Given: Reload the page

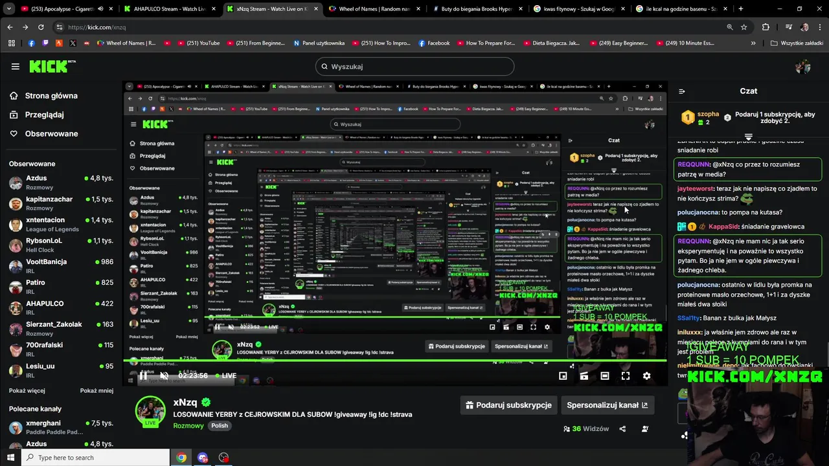Looking at the screenshot, I should coord(41,27).
